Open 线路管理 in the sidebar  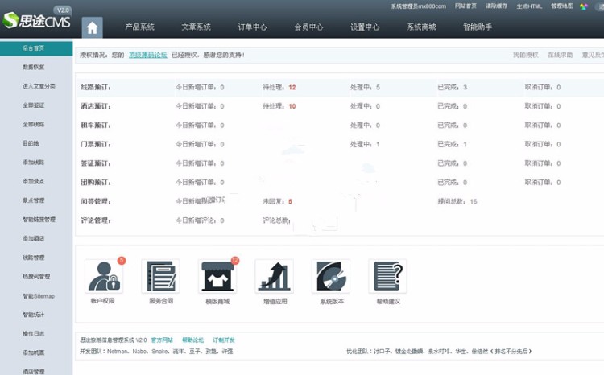[34, 258]
